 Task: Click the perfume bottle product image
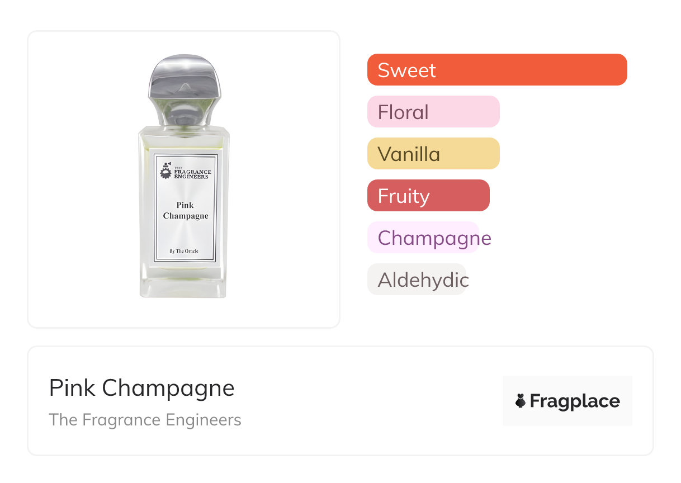click(183, 179)
